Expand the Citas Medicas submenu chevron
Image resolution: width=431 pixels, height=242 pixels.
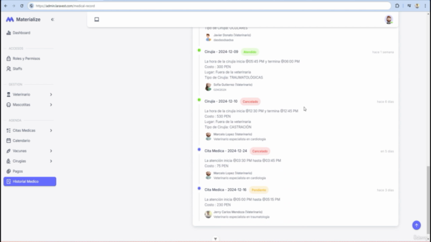coord(51,130)
